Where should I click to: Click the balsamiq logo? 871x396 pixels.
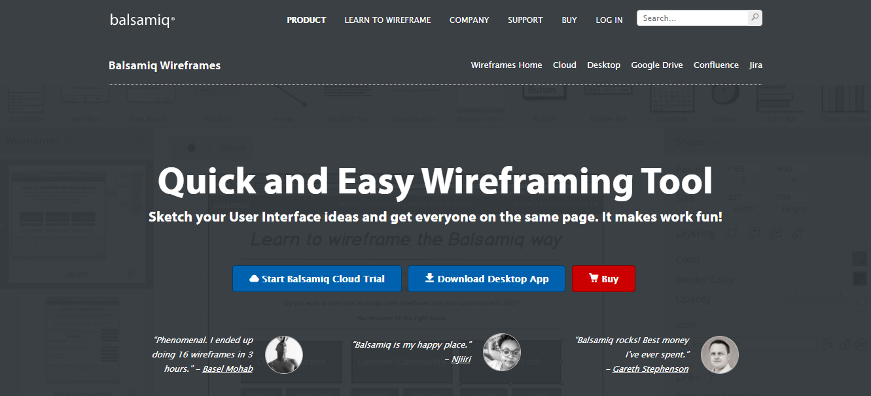[x=142, y=20]
